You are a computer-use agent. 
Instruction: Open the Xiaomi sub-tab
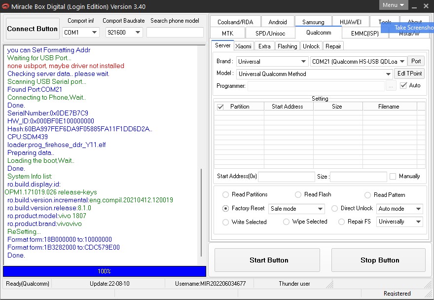[243, 46]
